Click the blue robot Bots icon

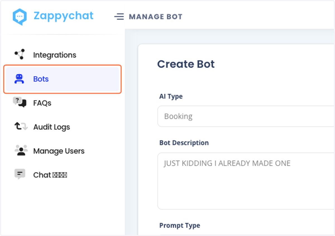(x=19, y=79)
